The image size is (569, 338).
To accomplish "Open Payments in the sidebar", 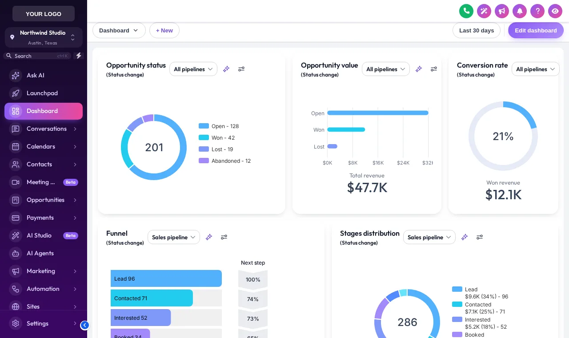I will tap(44, 218).
